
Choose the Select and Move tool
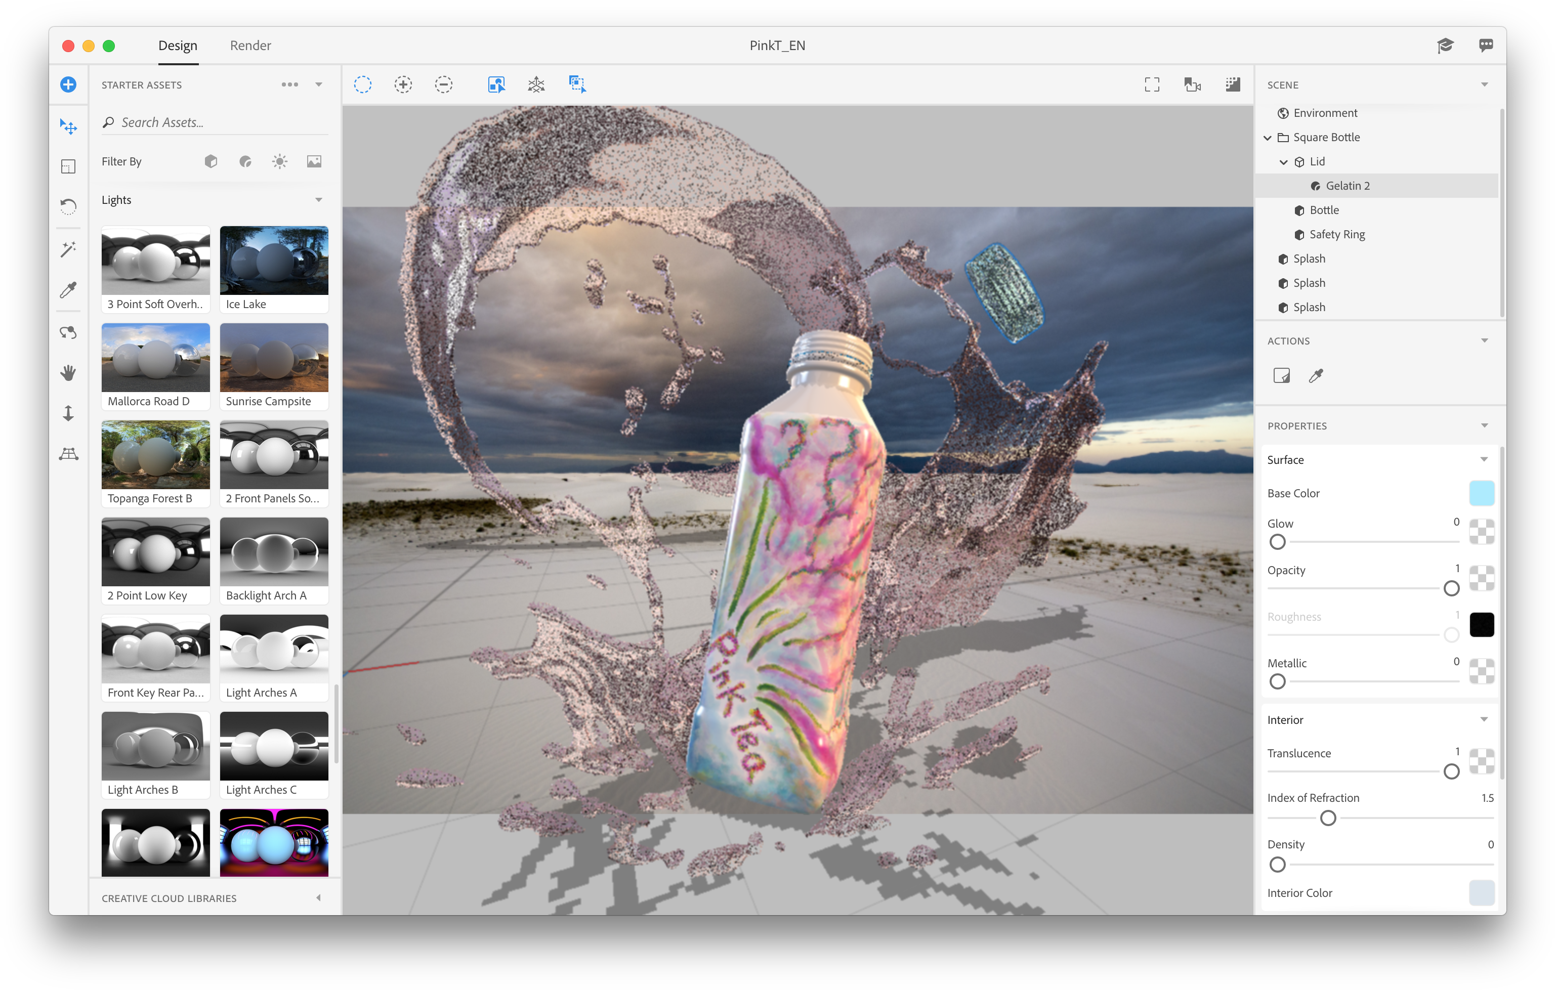[68, 126]
